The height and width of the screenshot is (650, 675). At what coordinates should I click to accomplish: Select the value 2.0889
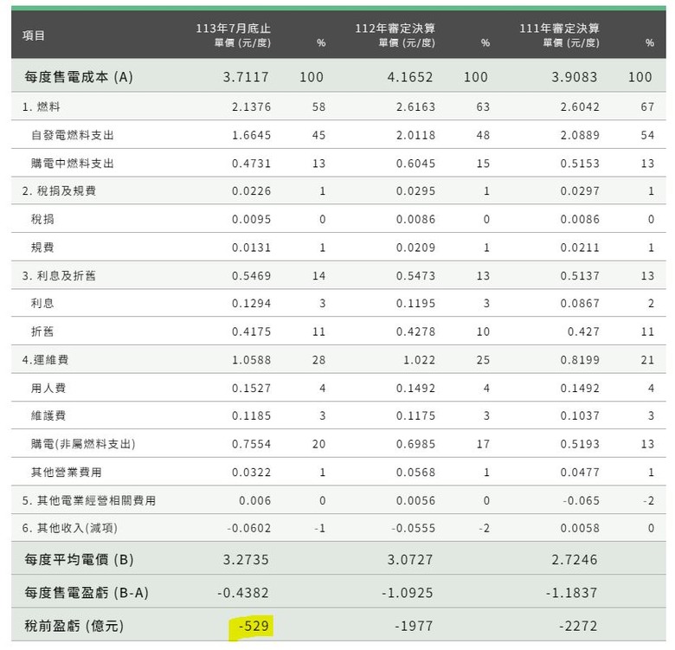point(580,135)
